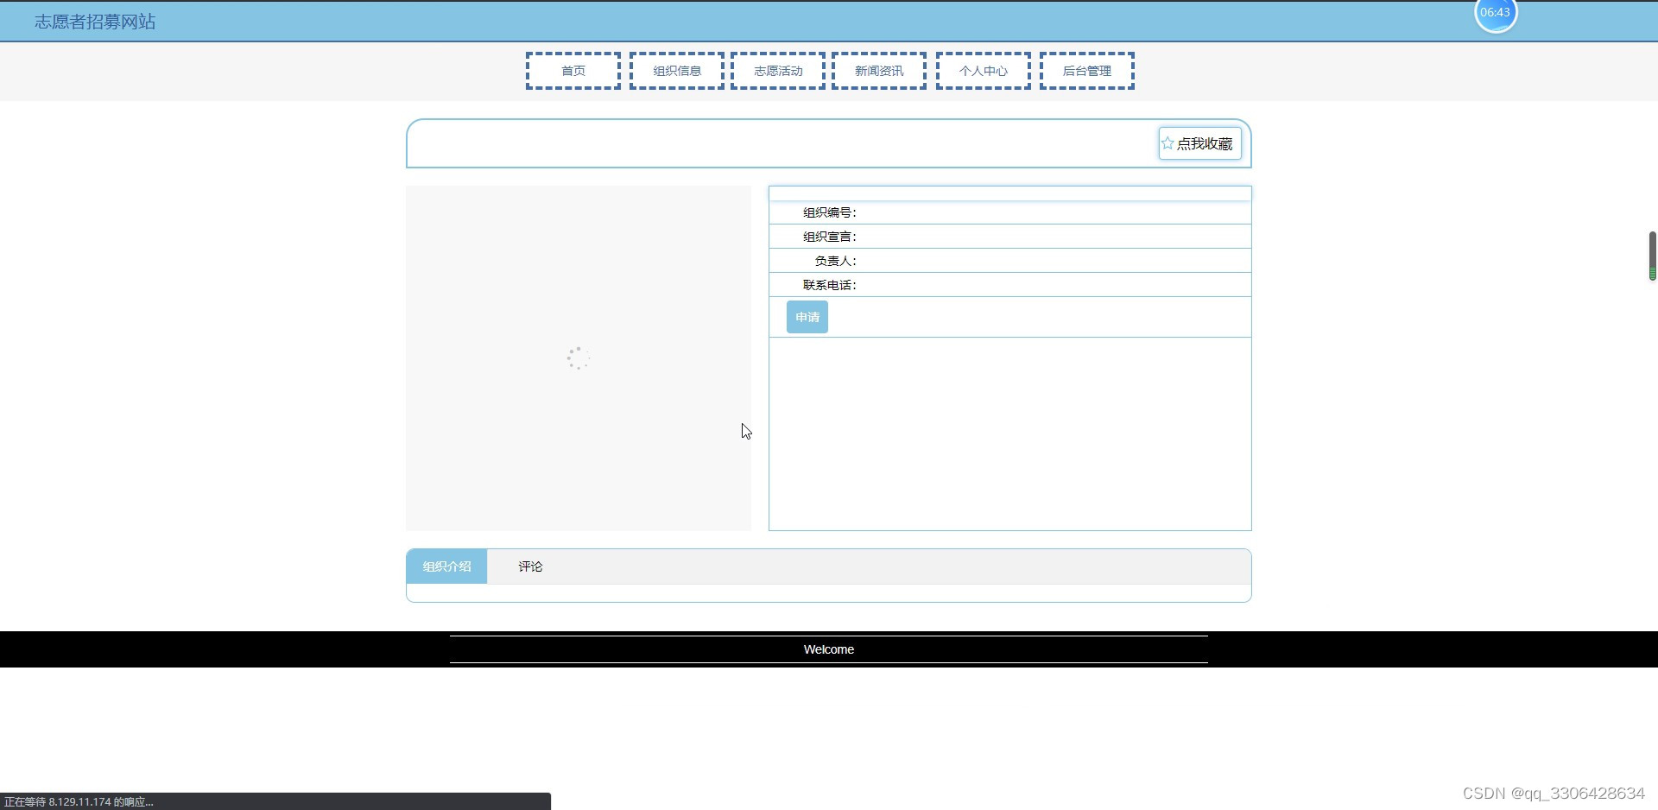Select the 组织介绍 tab

pos(446,566)
